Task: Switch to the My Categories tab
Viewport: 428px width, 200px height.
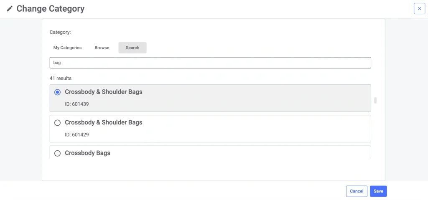Action: click(67, 48)
